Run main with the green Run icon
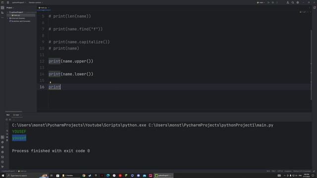317x178 pixels. [x=268, y=2]
